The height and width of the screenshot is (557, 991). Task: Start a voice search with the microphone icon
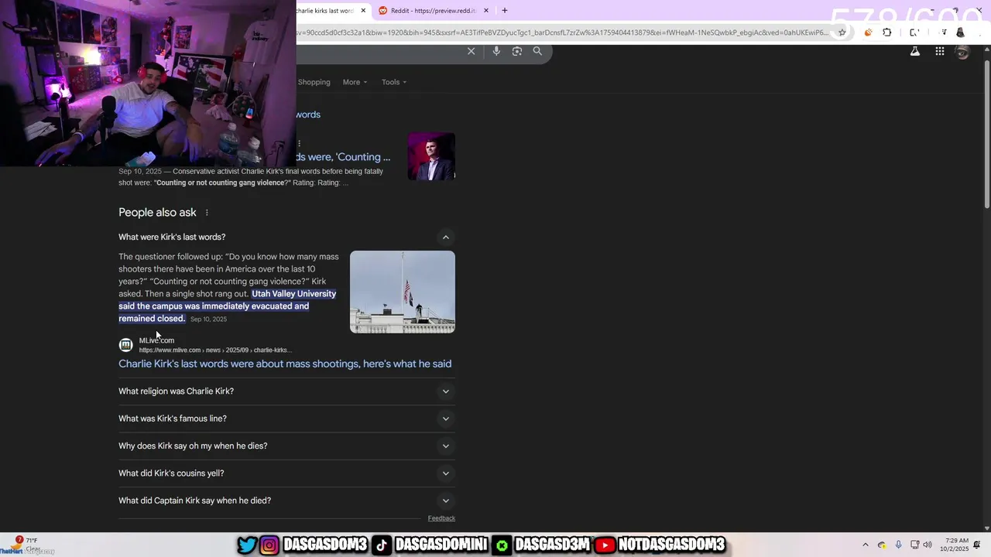496,51
